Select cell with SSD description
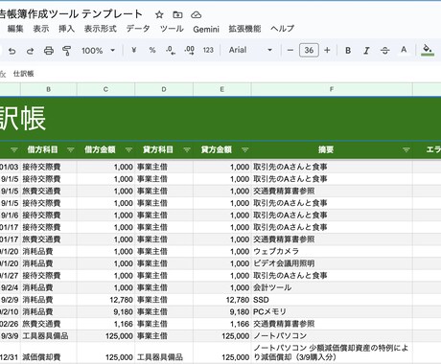441x364 pixels. [x=332, y=300]
